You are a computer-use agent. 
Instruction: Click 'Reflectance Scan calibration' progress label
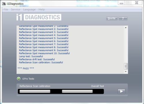pyautogui.click(x=35, y=86)
